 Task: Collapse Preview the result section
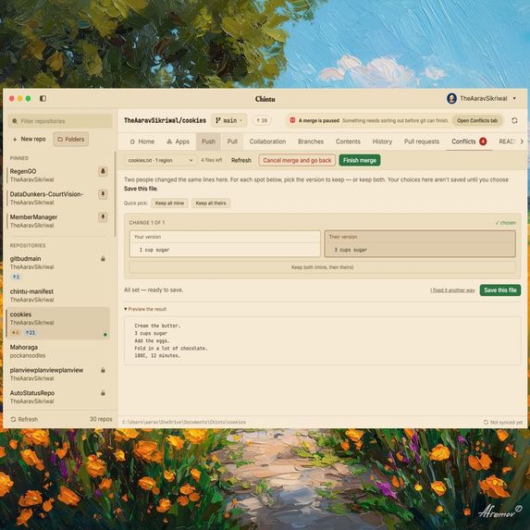click(x=145, y=309)
